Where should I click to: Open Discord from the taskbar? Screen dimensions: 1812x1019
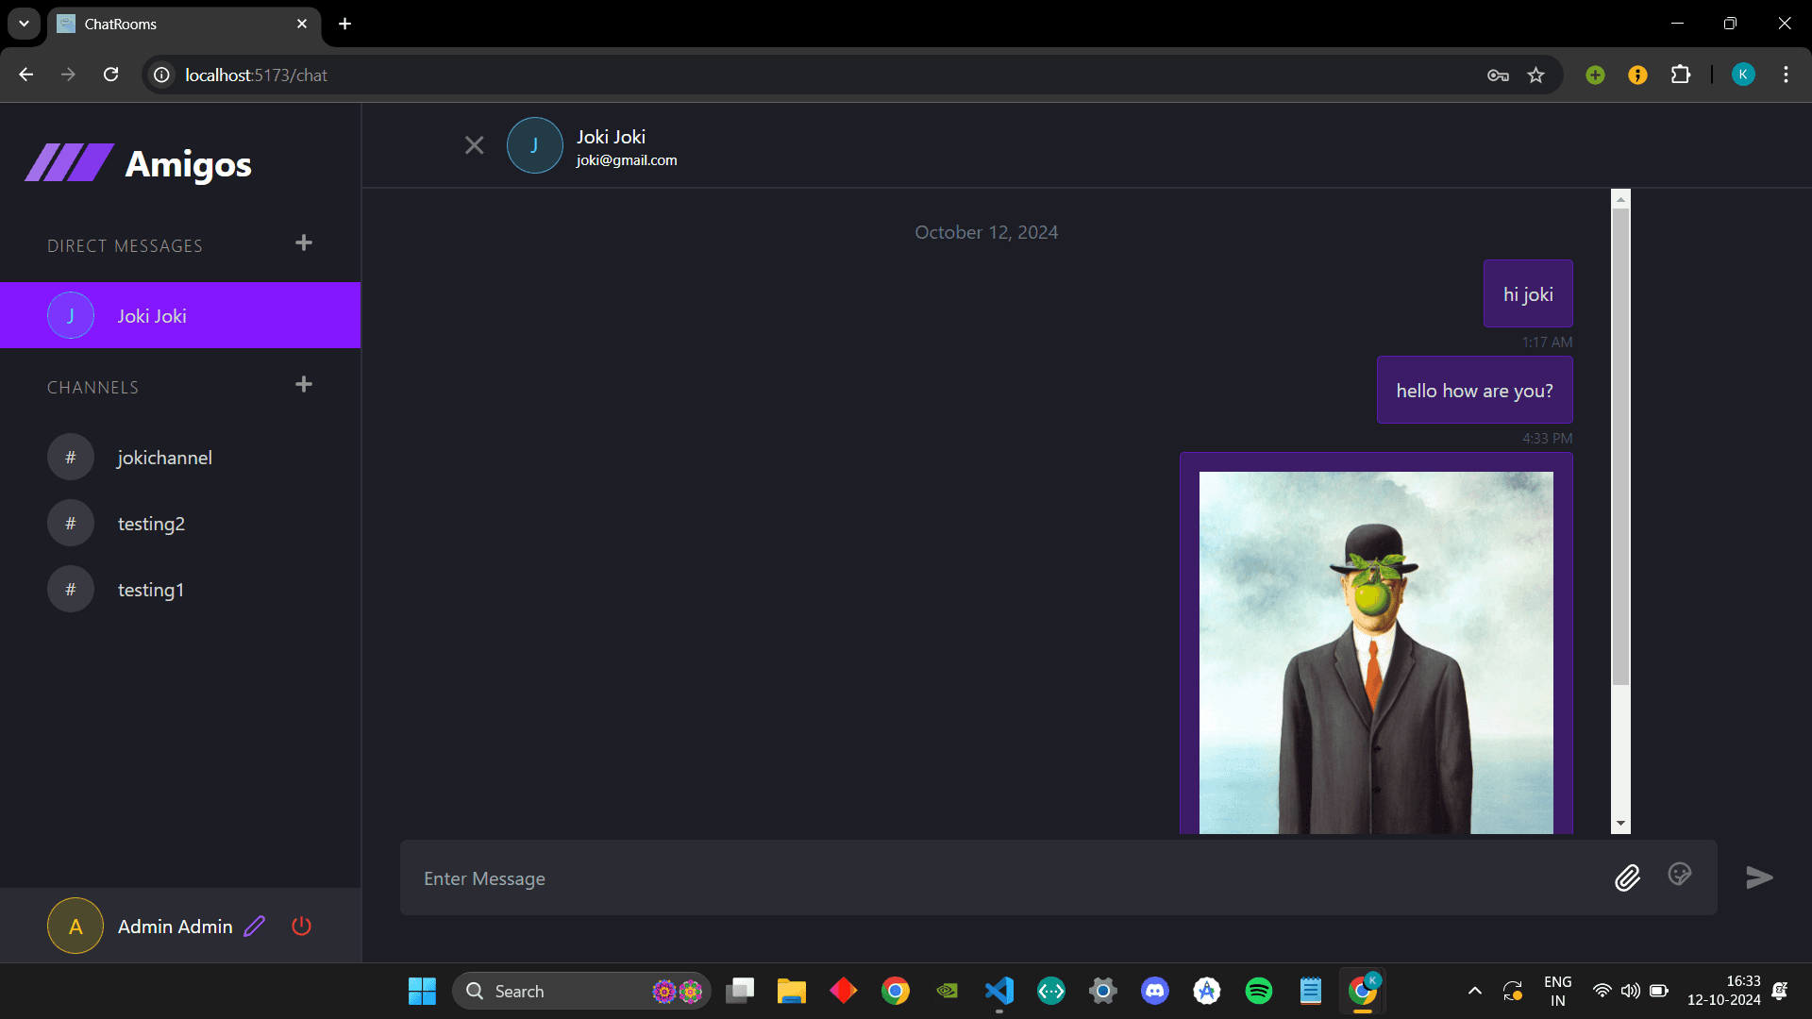[x=1154, y=991]
